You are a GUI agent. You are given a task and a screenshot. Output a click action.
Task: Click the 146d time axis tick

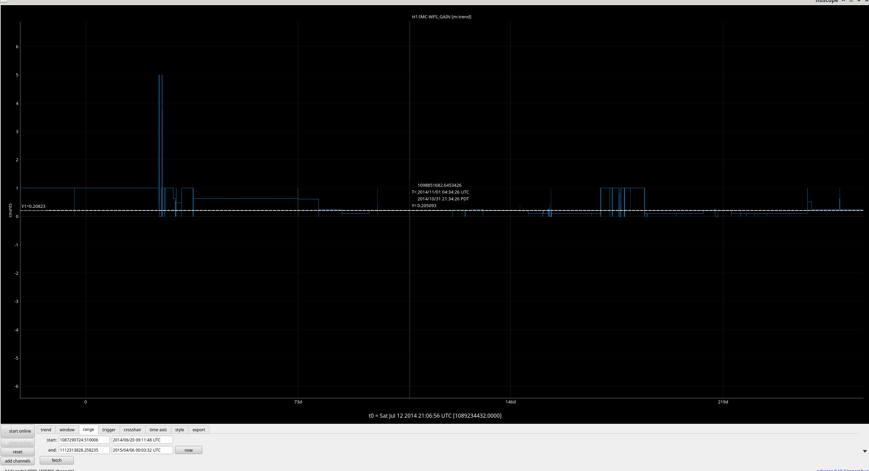[x=510, y=402]
